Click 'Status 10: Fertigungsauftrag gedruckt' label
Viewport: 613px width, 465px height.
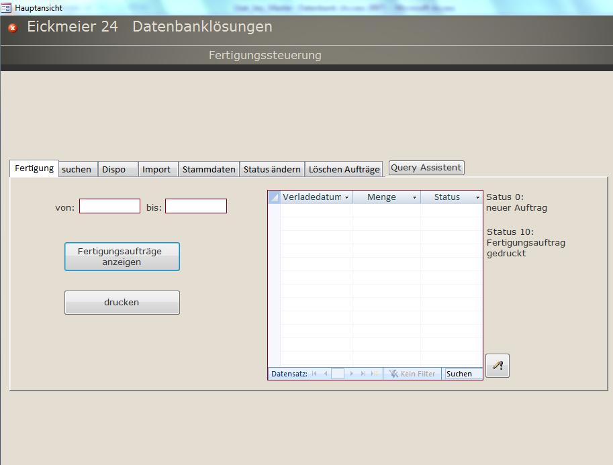click(x=526, y=243)
